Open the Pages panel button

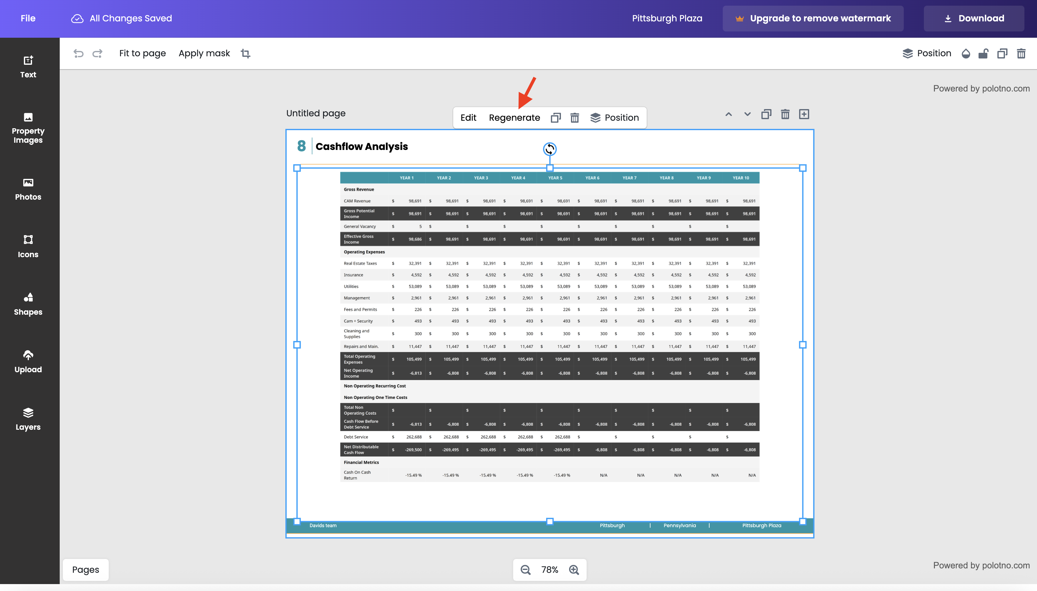tap(85, 570)
